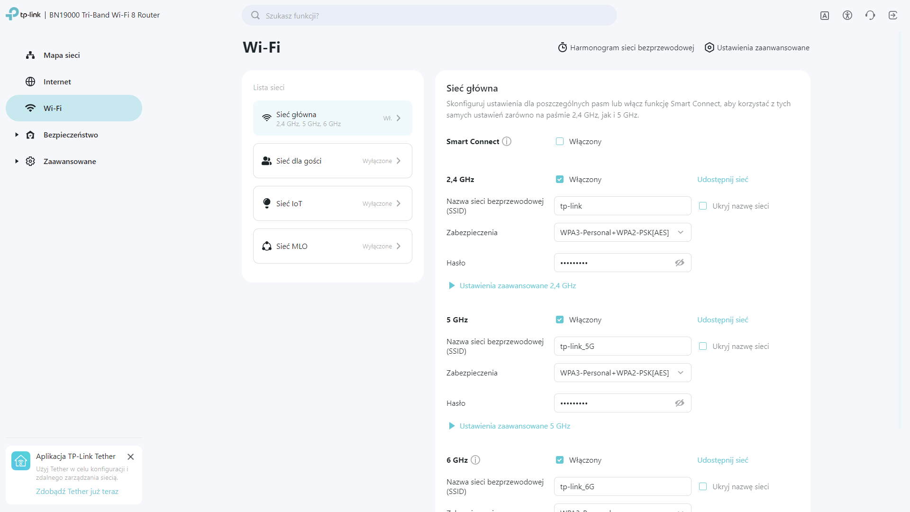Toggle the 2,4 GHz Włączony checkbox
The image size is (910, 512).
coord(560,179)
